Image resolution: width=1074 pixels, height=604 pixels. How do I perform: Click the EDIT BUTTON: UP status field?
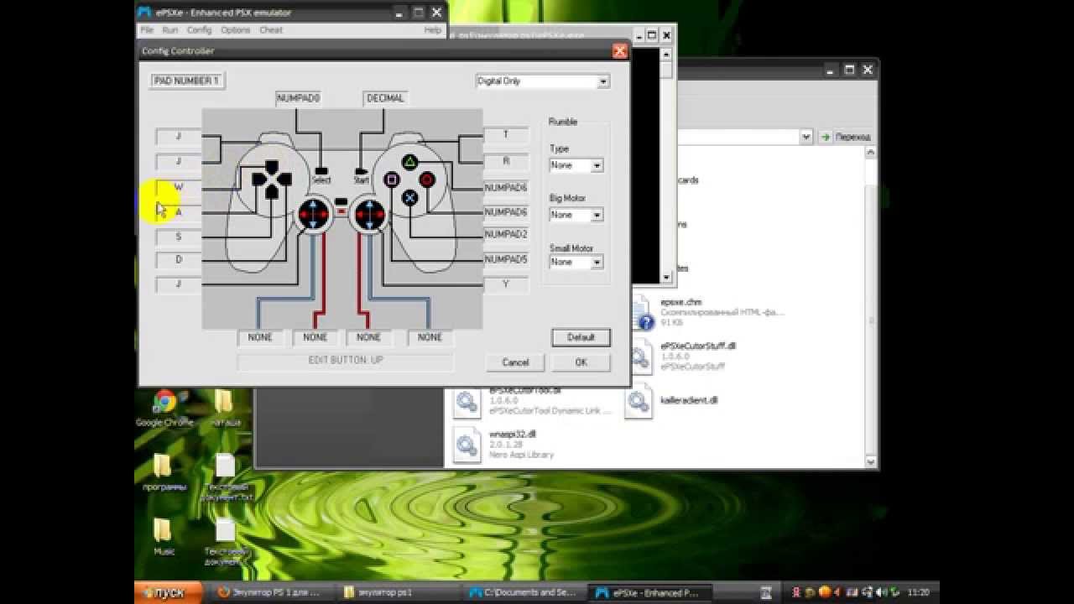click(346, 361)
